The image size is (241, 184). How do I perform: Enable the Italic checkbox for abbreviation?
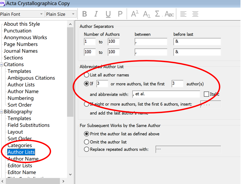[206, 94]
